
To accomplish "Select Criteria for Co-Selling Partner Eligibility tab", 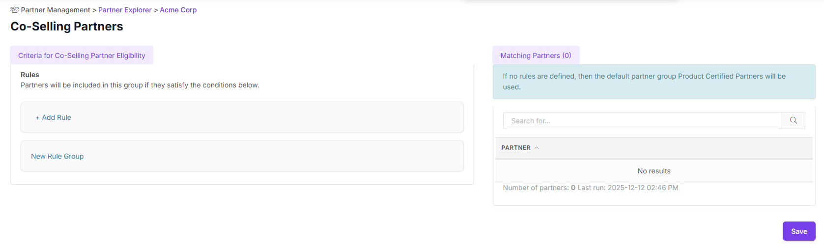I will [x=82, y=56].
